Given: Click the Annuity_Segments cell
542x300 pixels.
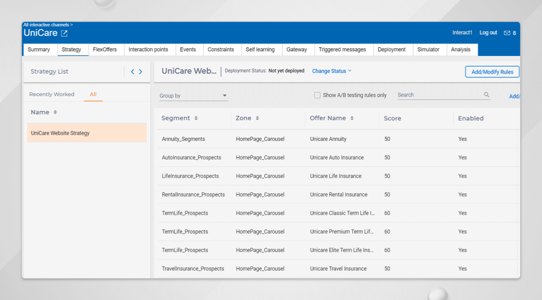Looking at the screenshot, I should point(183,139).
